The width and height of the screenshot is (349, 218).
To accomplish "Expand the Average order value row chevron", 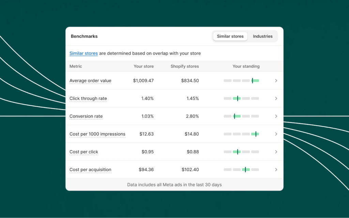I will (276, 81).
